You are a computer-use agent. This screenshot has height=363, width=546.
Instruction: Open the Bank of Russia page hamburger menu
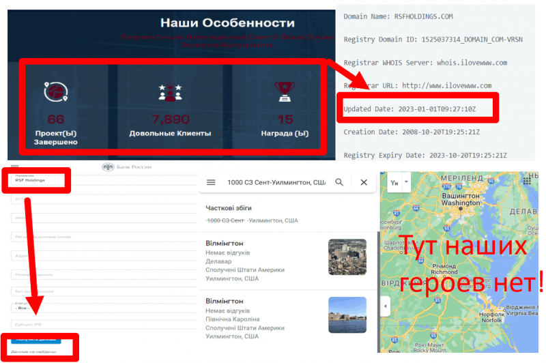coord(15,166)
